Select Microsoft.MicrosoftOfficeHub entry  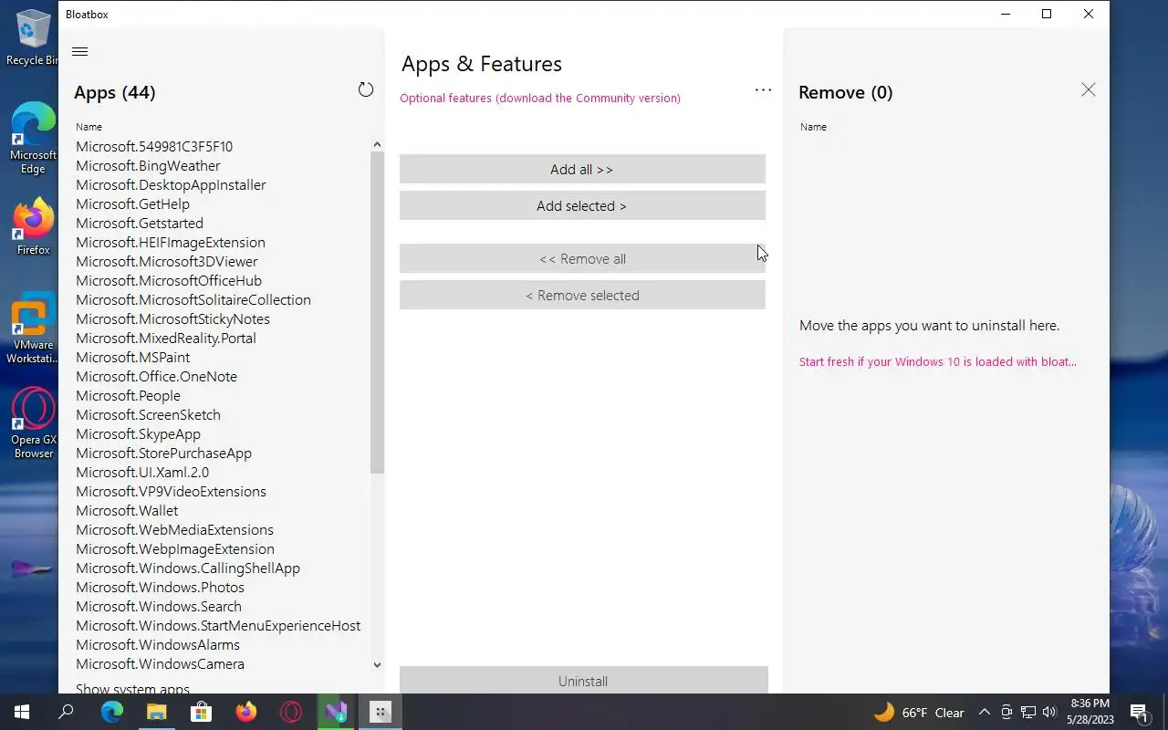click(169, 280)
